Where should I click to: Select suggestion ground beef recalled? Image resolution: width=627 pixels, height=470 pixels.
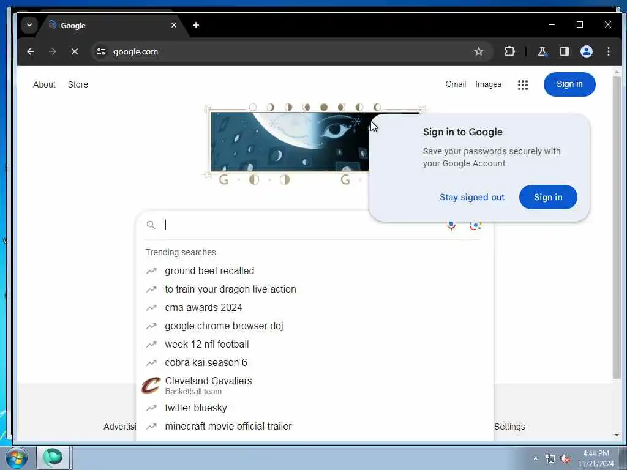314,271
